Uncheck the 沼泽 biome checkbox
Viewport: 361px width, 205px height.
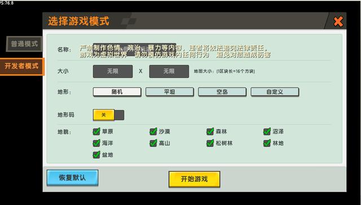(x=267, y=131)
